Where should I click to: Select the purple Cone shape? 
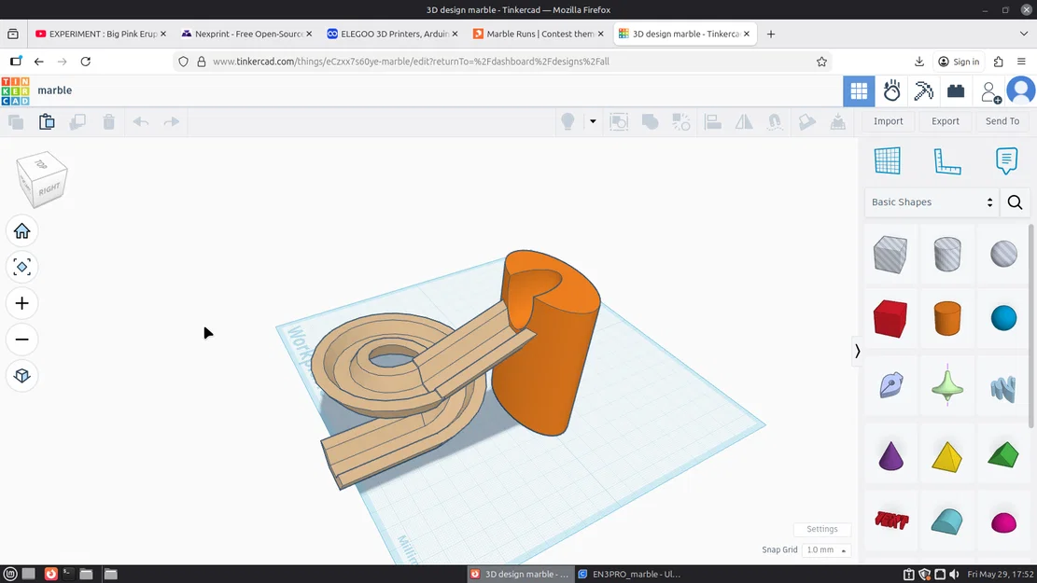(x=890, y=455)
